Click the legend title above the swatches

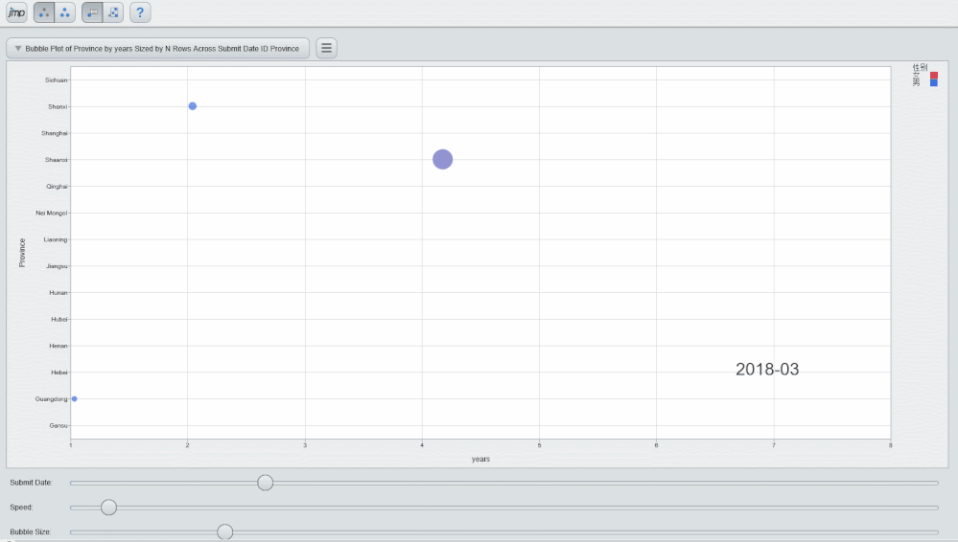[920, 67]
